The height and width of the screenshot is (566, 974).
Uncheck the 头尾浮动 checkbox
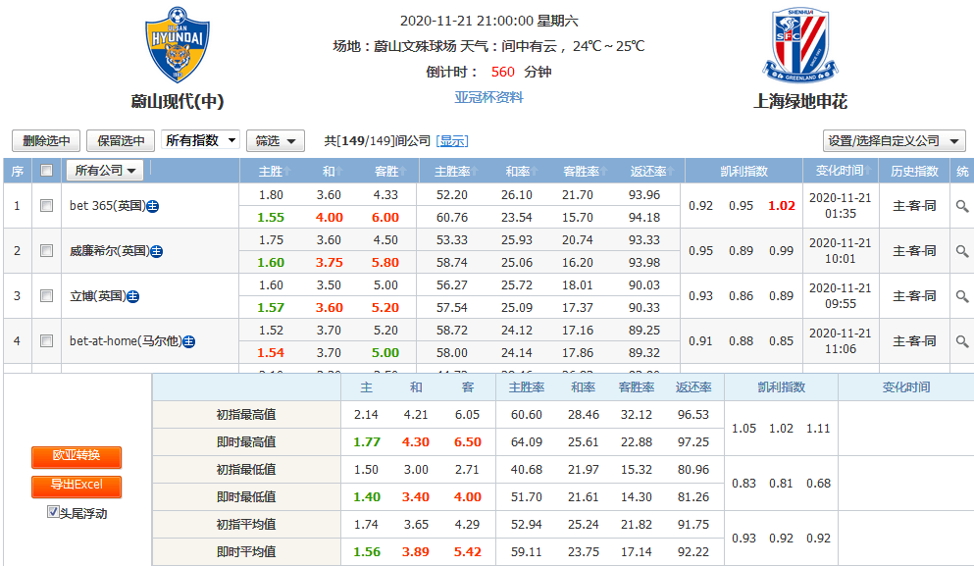coord(53,512)
